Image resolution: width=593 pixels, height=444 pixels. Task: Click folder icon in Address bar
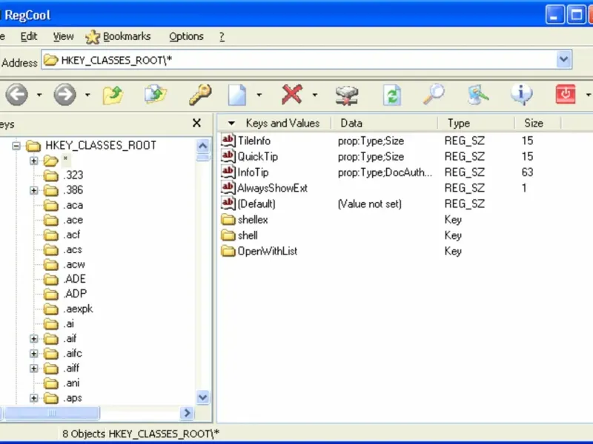point(50,60)
